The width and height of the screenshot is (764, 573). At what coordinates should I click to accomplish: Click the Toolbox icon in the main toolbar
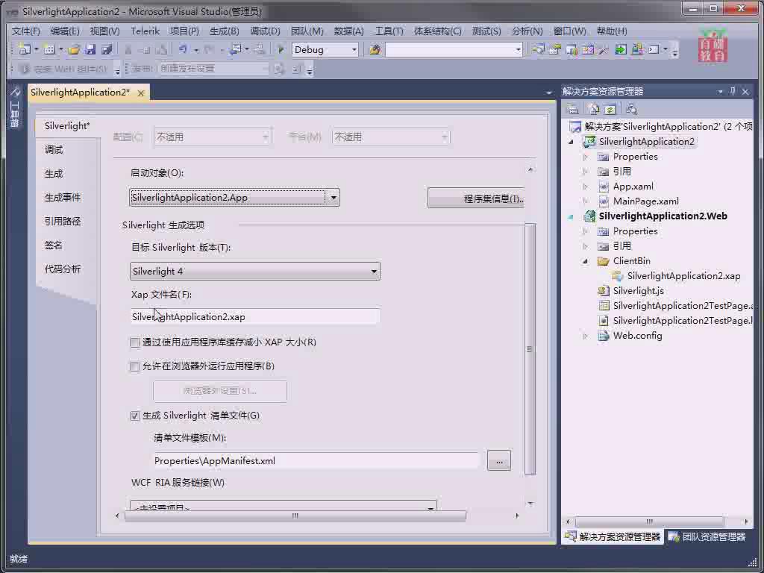604,49
